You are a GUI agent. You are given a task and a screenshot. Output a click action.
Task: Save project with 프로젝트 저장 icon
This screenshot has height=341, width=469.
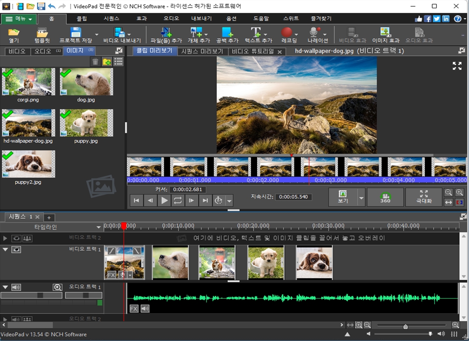tap(76, 35)
